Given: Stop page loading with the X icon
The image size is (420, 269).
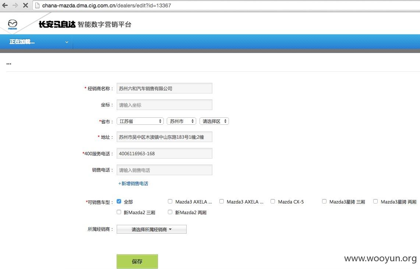Looking at the screenshot, I should tap(25, 5).
